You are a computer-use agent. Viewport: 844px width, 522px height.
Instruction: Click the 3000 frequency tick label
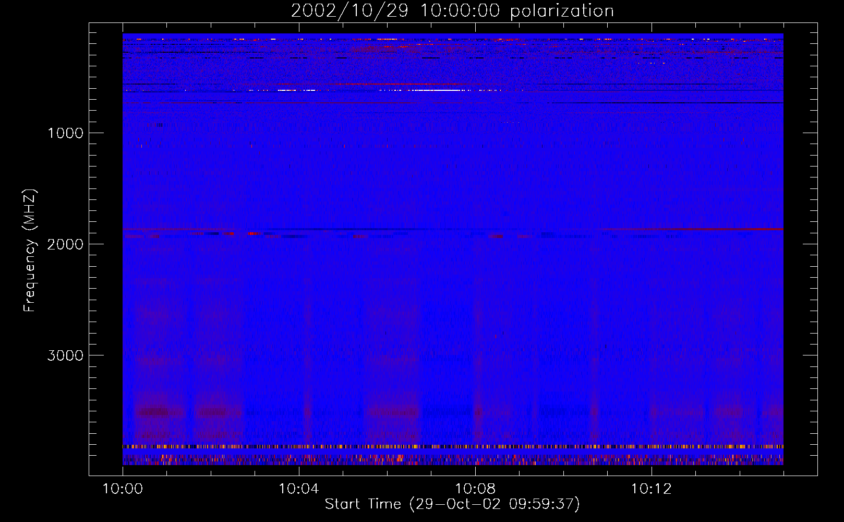[65, 355]
